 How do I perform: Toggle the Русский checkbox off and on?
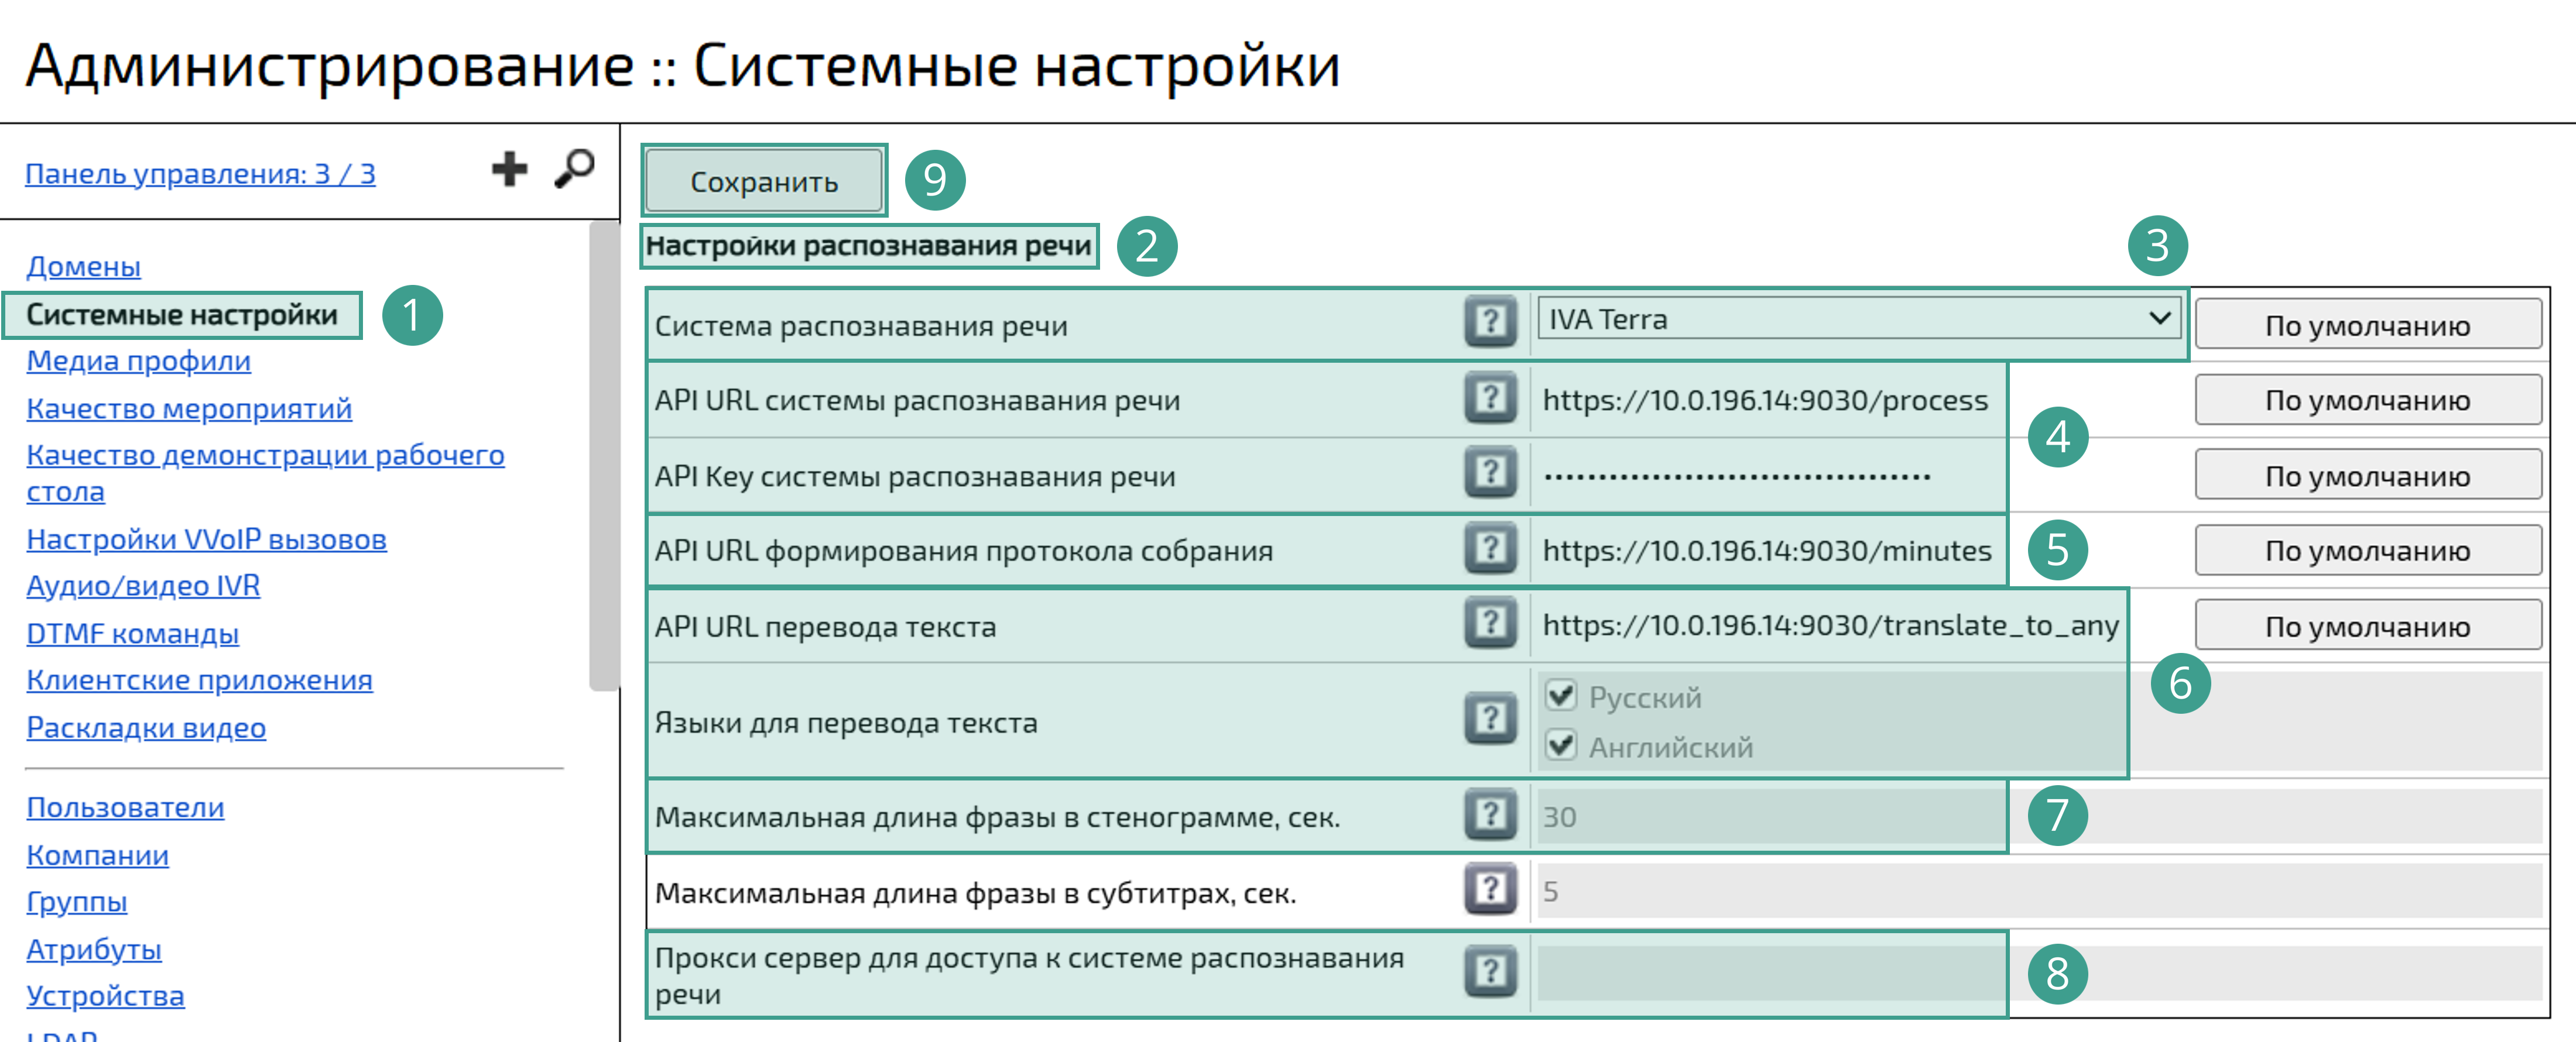1560,696
